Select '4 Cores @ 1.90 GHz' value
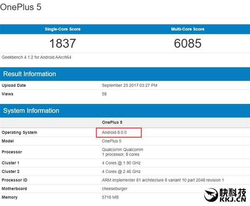This screenshot has width=250, height=206. [x=121, y=163]
